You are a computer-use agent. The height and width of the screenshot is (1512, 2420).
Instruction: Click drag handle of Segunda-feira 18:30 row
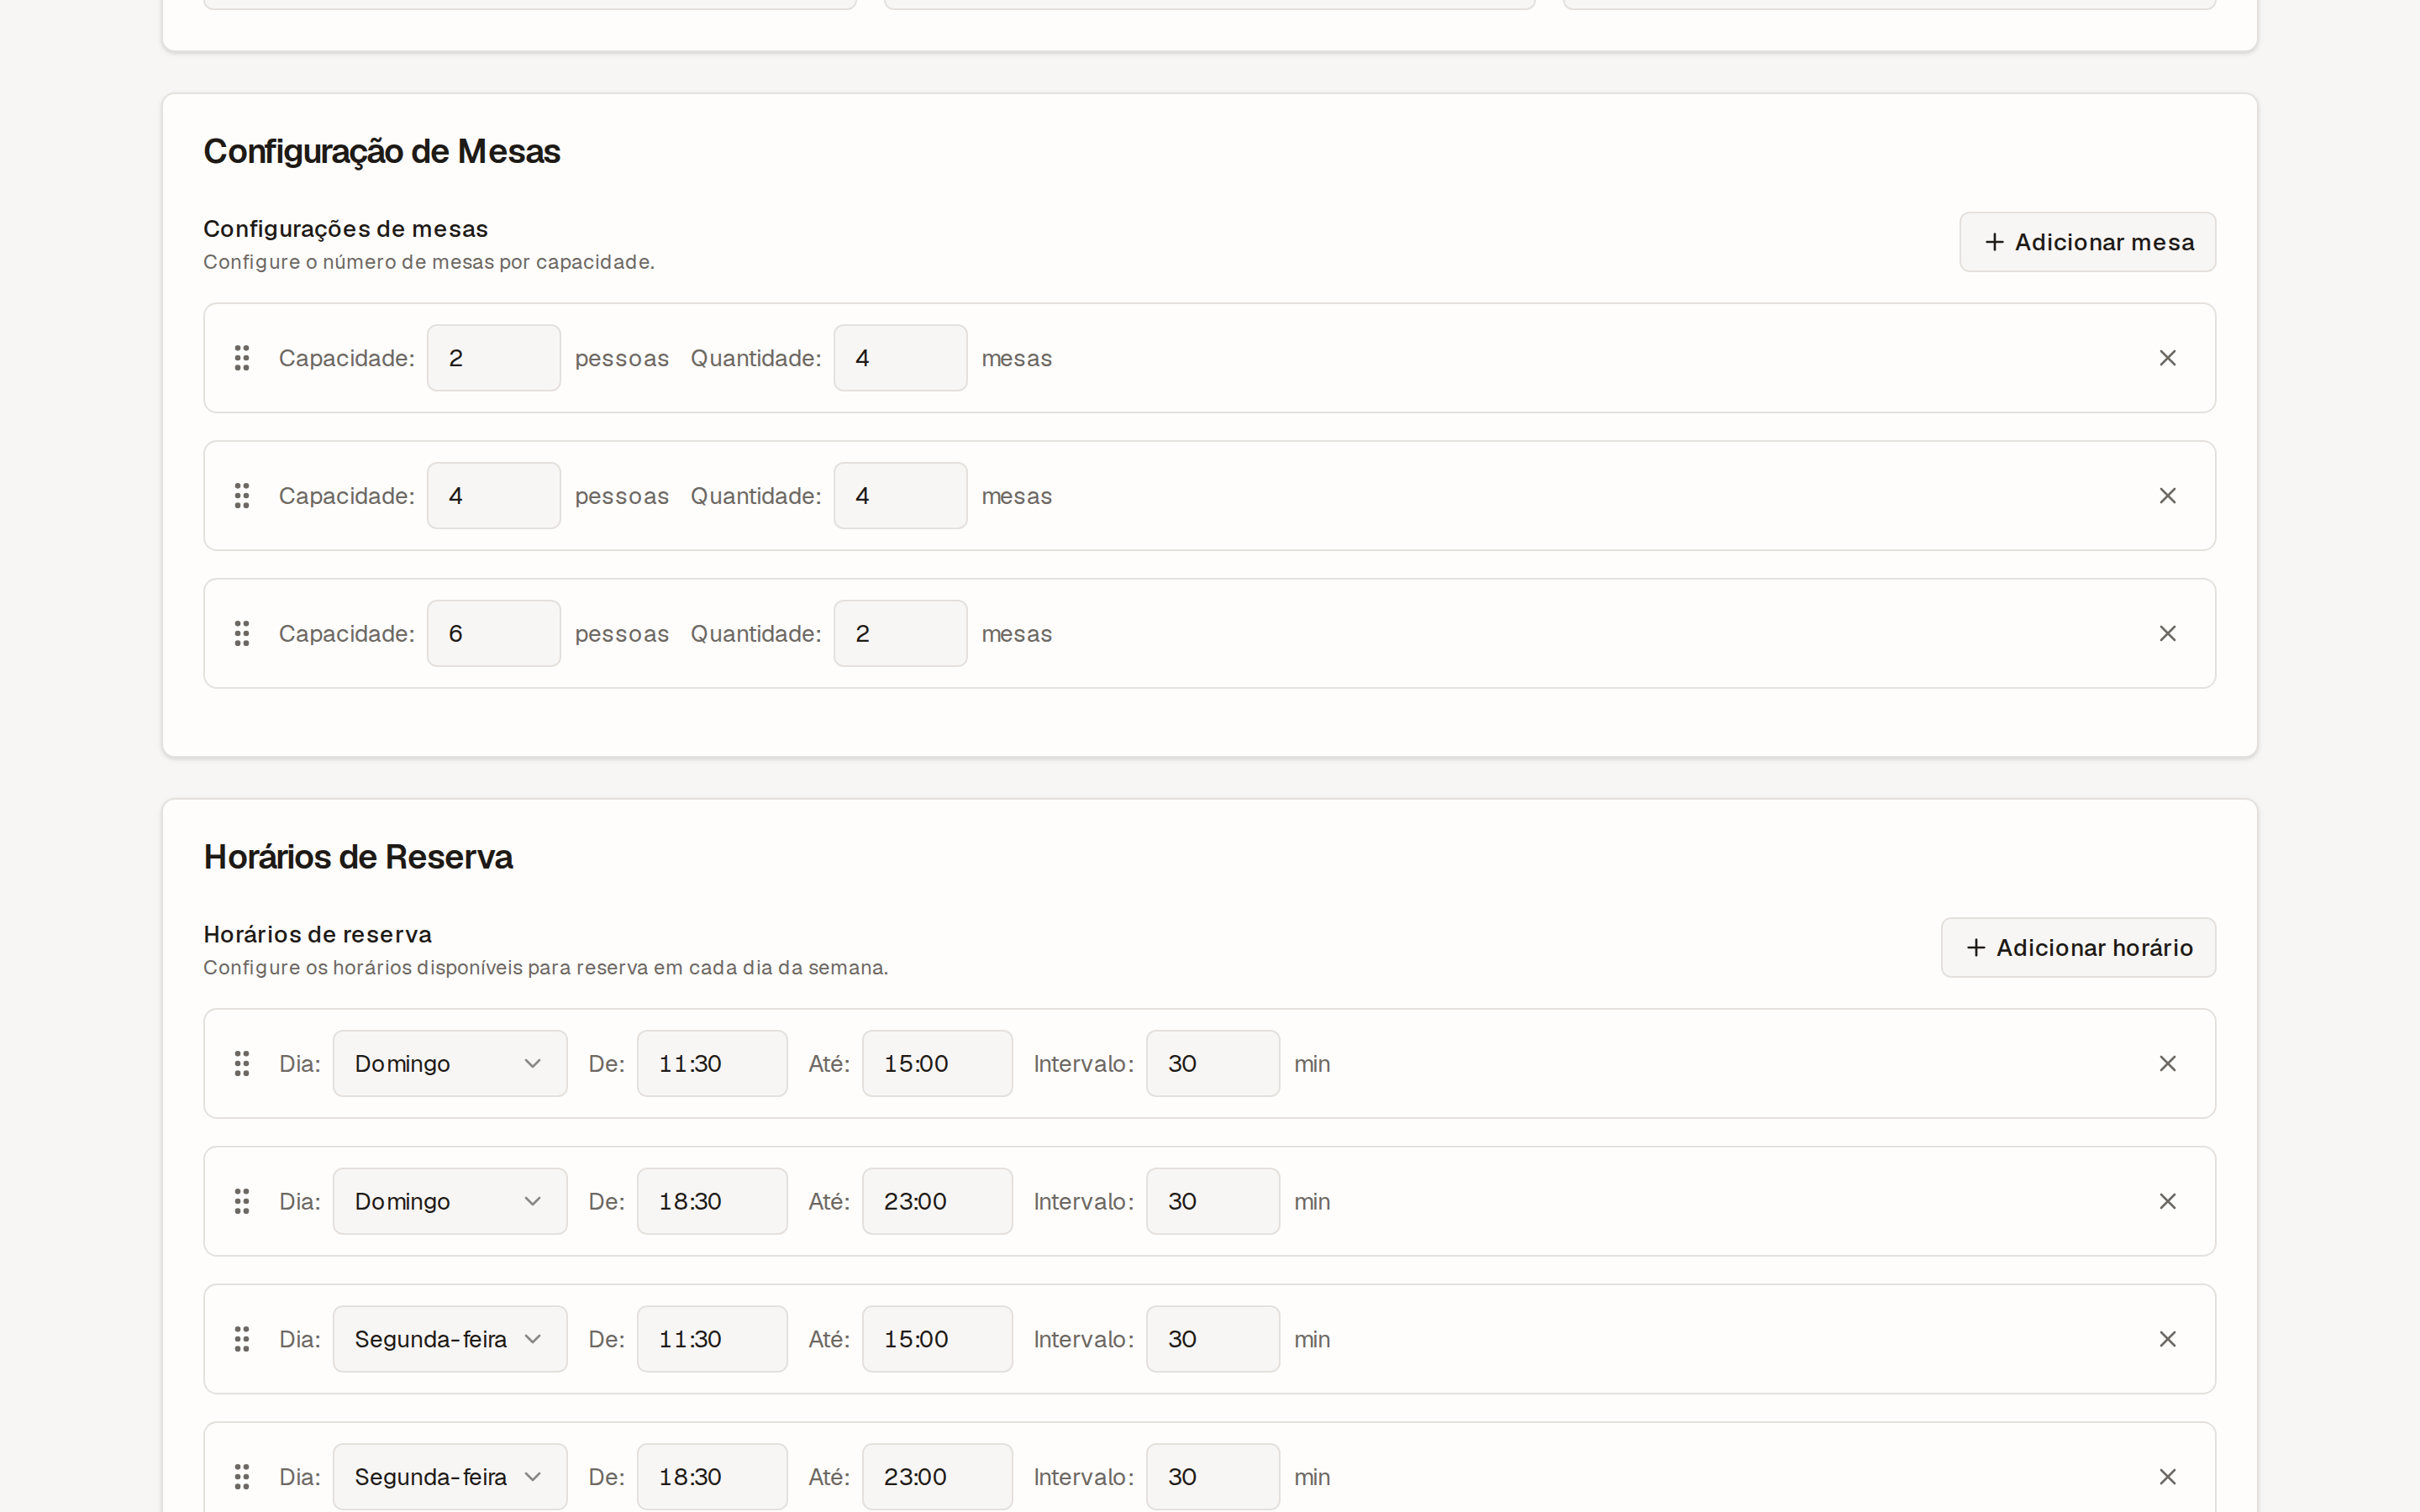242,1478
